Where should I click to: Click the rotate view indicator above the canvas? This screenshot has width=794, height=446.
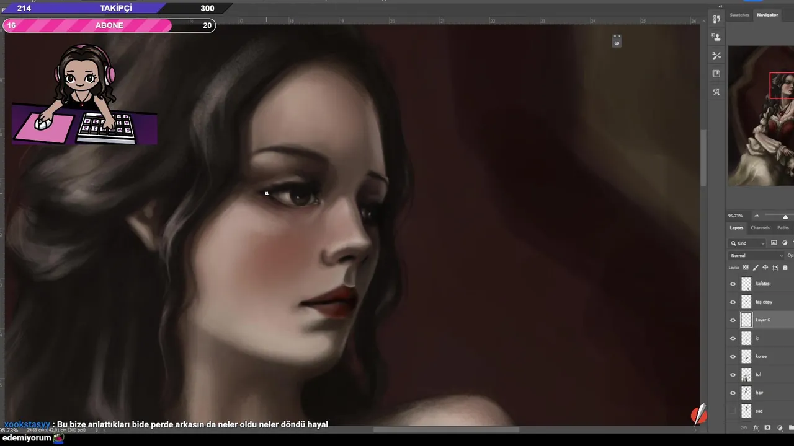coord(617,41)
